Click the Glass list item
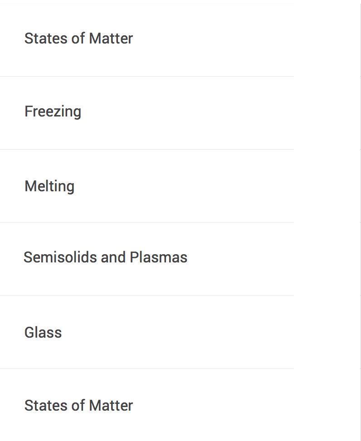This screenshot has height=441, width=361. tap(43, 332)
